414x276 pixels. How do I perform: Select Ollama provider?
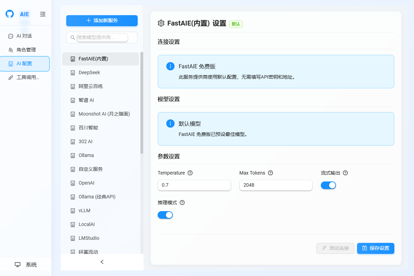(x=100, y=155)
